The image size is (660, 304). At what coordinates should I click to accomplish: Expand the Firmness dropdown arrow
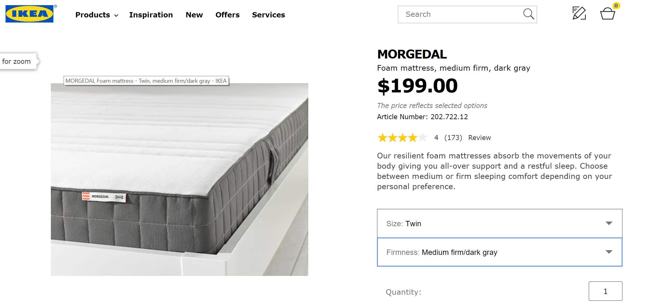(x=609, y=252)
